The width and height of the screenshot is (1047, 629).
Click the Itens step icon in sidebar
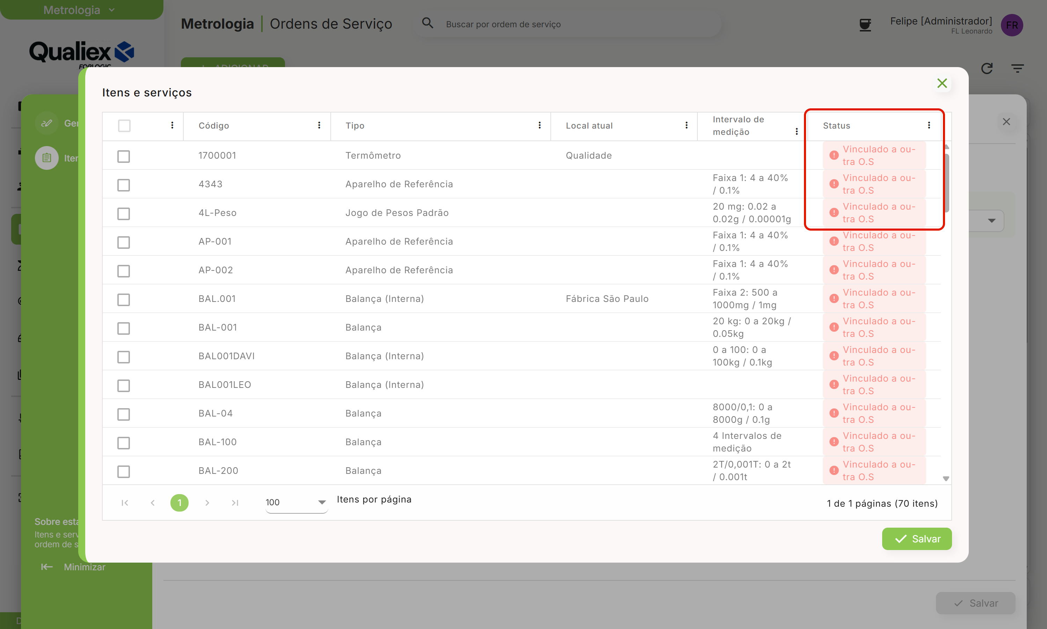46,158
